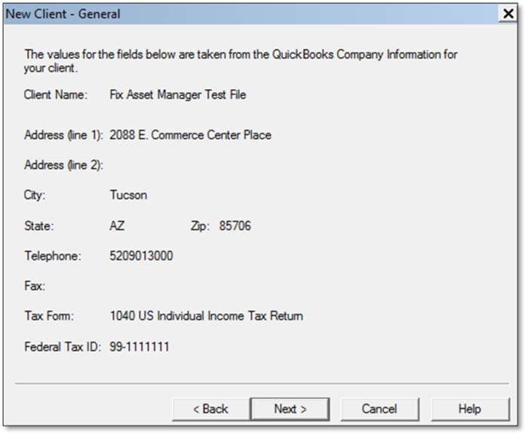Click the tax form '1040 US Individual Income Tax Return'
The width and height of the screenshot is (528, 436).
tap(207, 316)
